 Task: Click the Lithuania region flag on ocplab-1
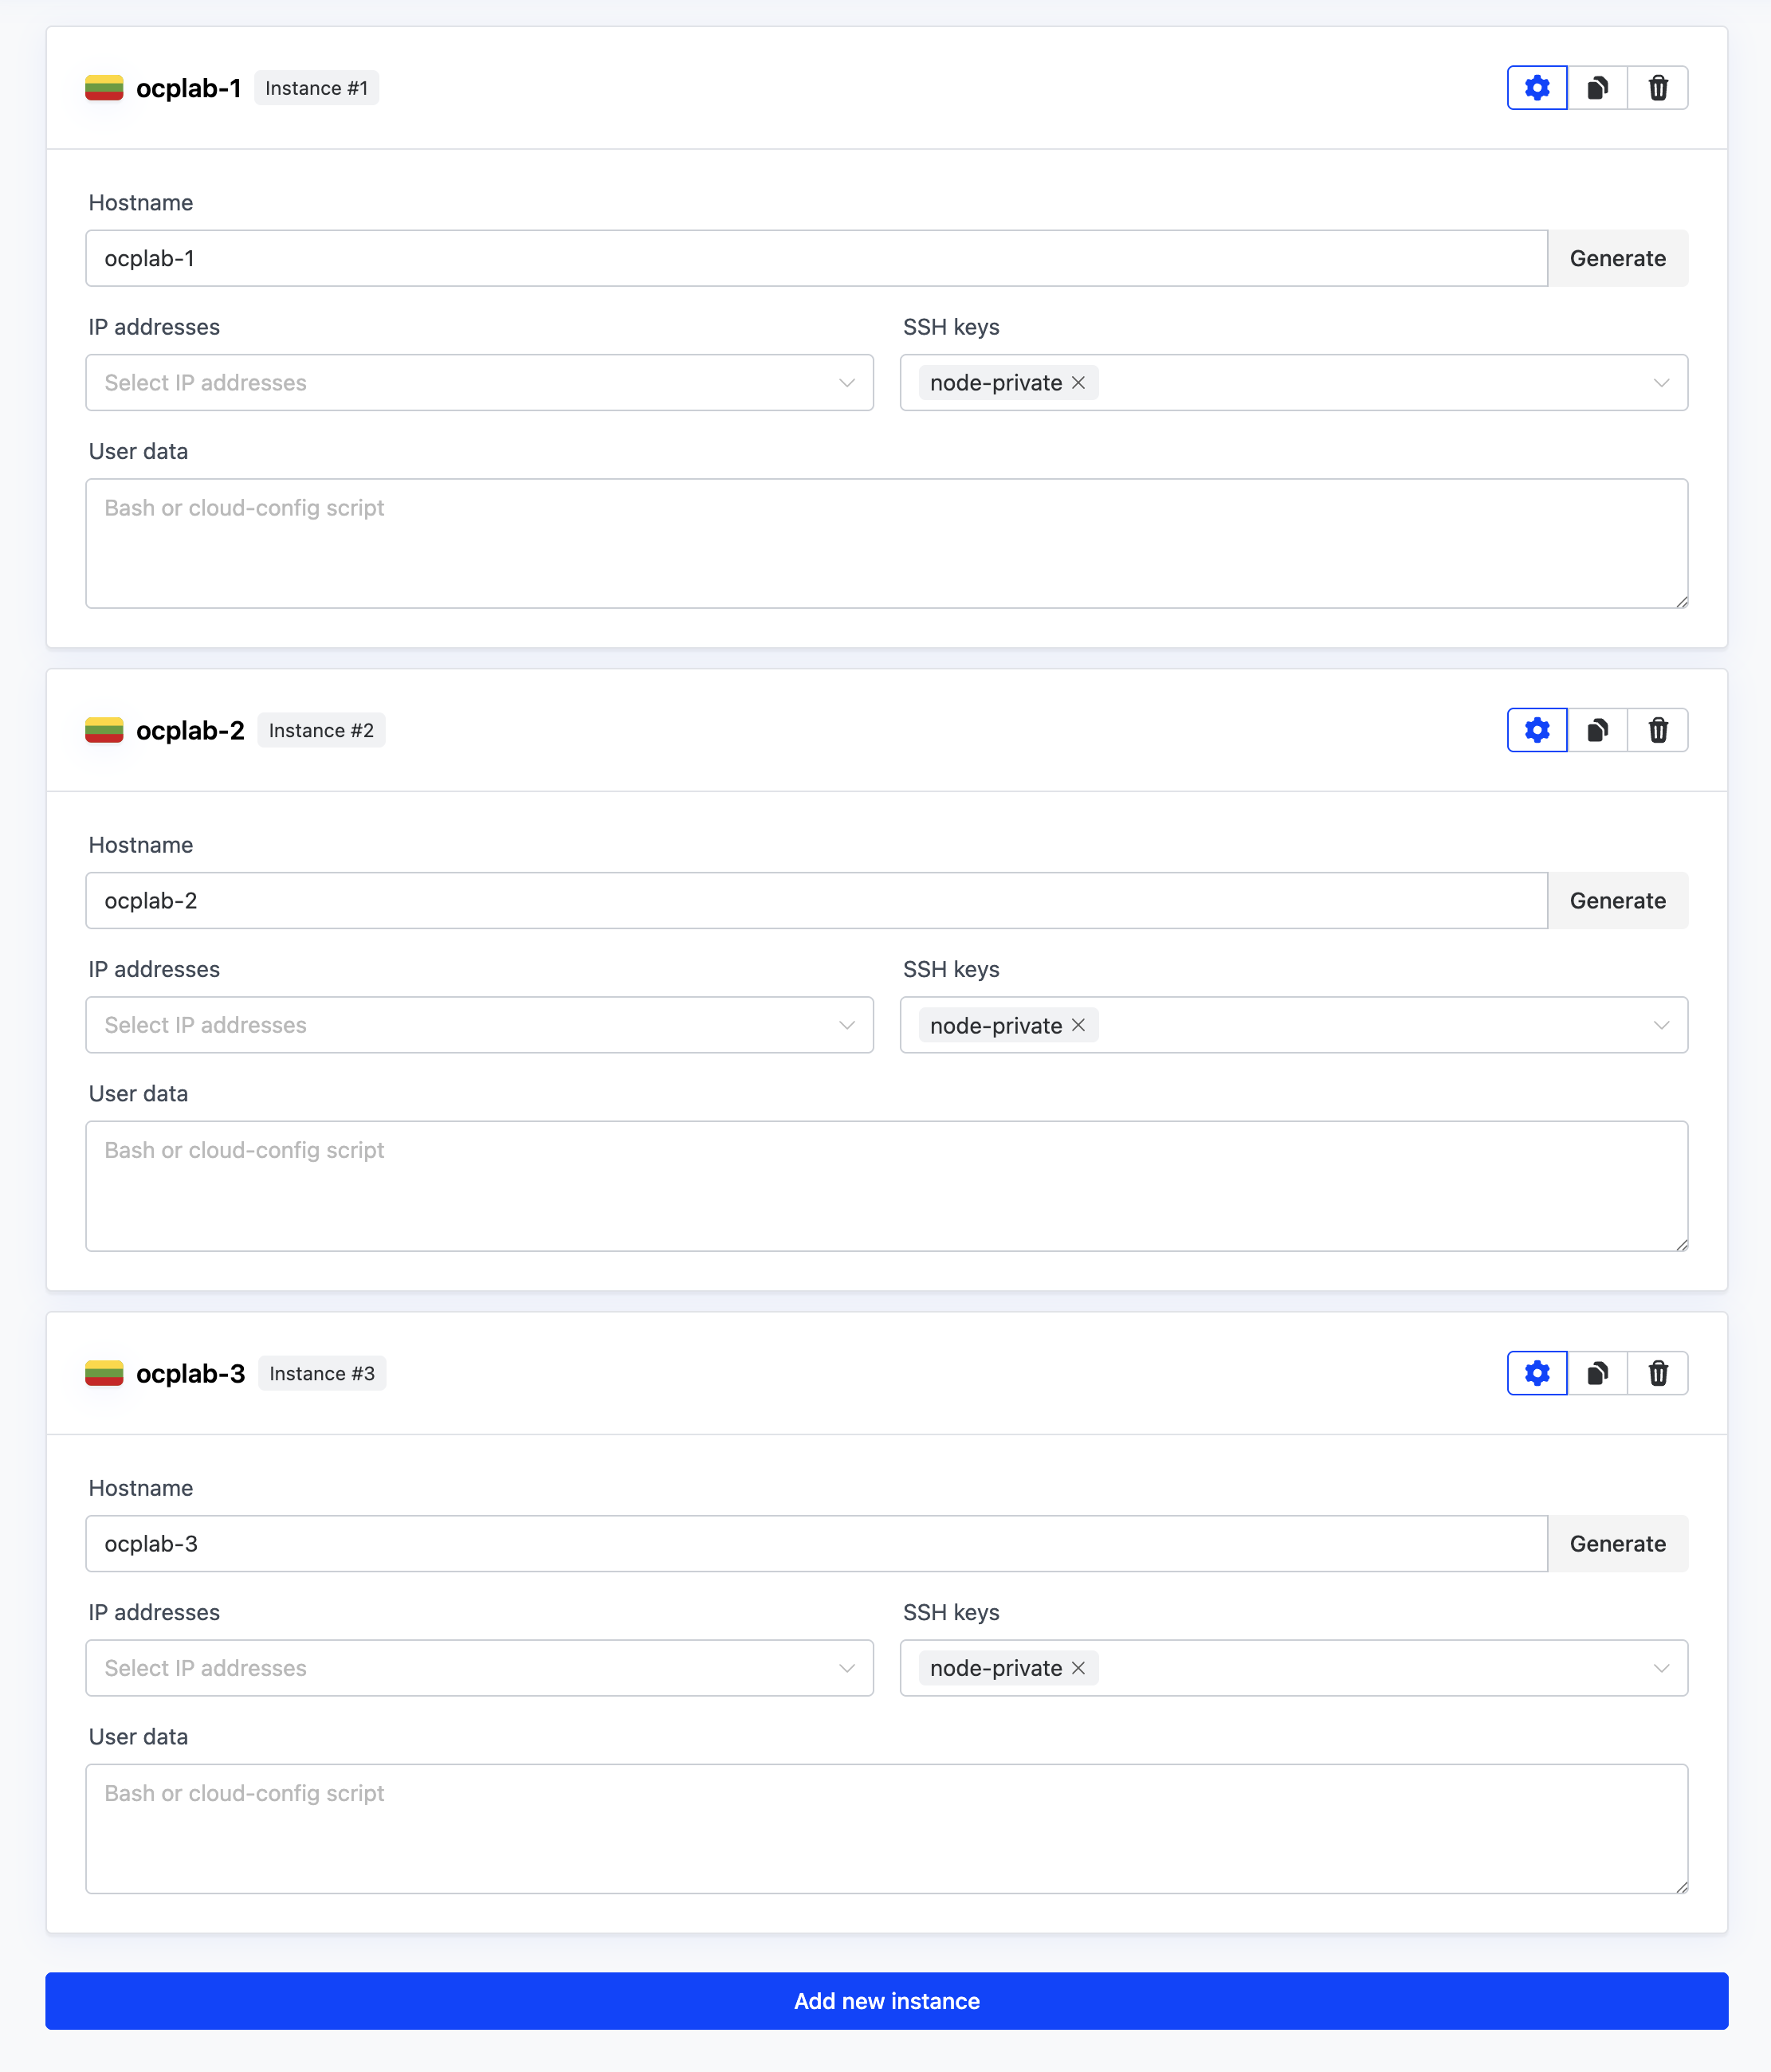(x=105, y=88)
